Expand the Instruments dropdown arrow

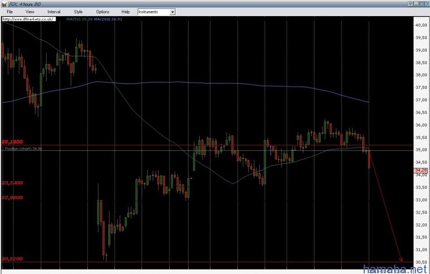(172, 12)
